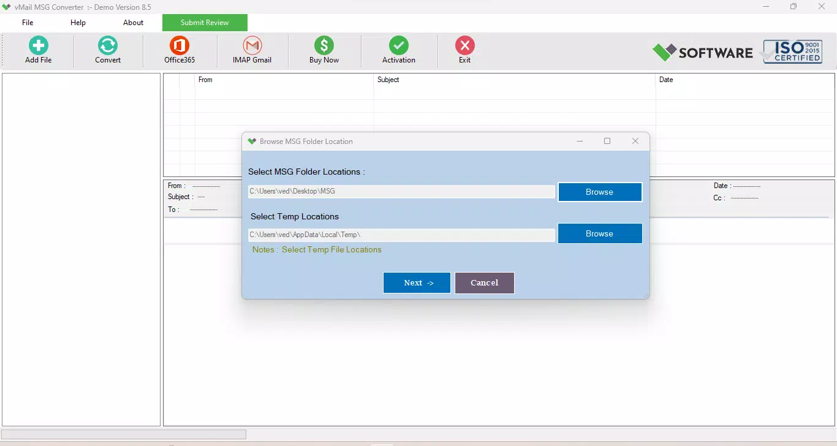Screen dimensions: 837x446
Task: Open the Office365 export option
Action: [180, 50]
